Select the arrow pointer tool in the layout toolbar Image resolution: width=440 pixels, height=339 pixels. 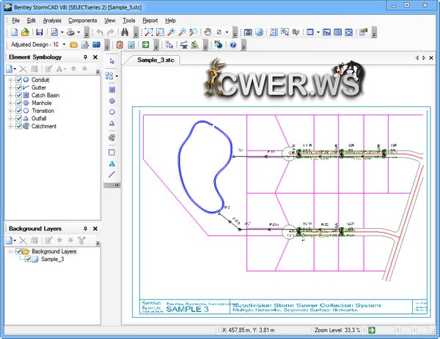111,62
